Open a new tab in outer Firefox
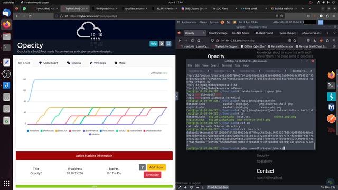The height and width of the screenshot is (190, 338). pyautogui.click(x=303, y=8)
